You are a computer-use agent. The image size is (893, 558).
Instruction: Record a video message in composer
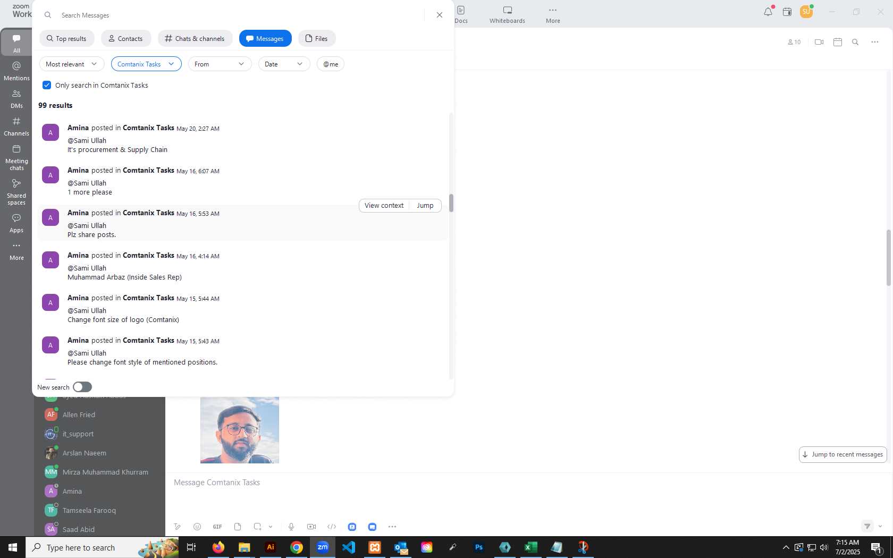point(311,527)
